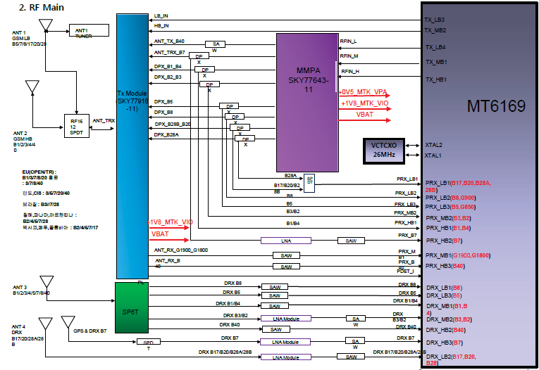The image size is (539, 370).
Task: Click the SAW filter on ANT_RX_G1900_G1800 line
Action: point(286,255)
